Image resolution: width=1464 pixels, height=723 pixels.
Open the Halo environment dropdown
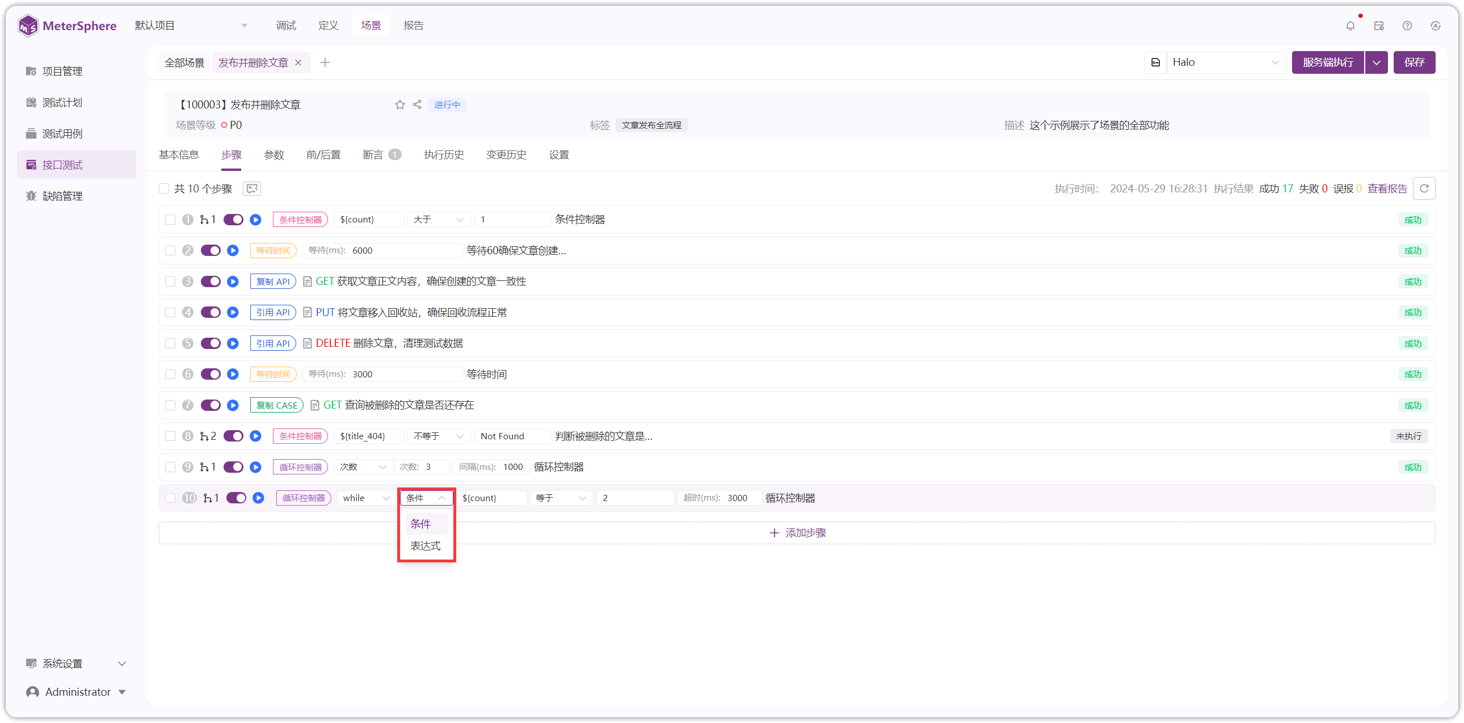pos(1225,62)
